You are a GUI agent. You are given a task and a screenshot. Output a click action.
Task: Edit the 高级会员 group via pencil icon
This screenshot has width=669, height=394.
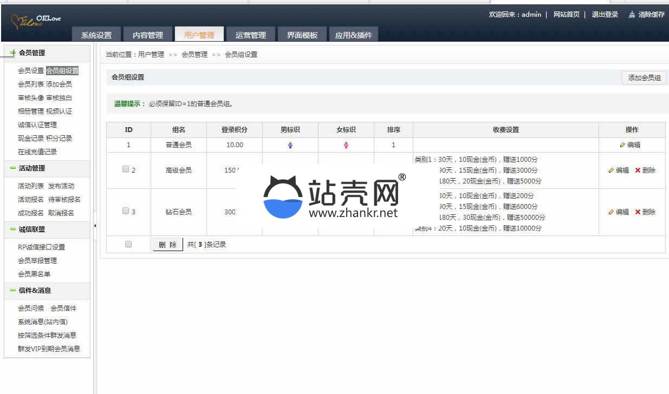click(612, 170)
